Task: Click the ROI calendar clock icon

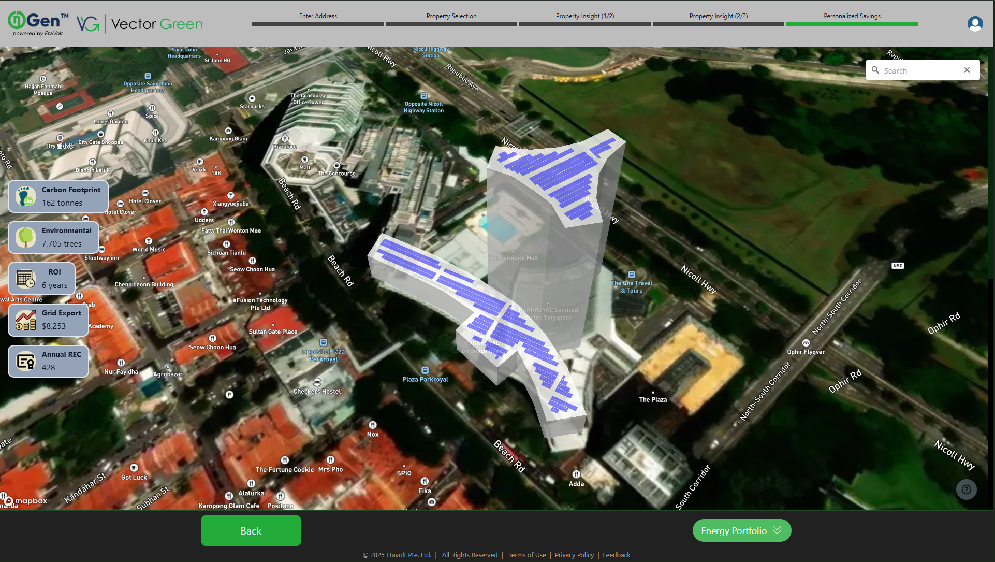Action: [x=25, y=279]
